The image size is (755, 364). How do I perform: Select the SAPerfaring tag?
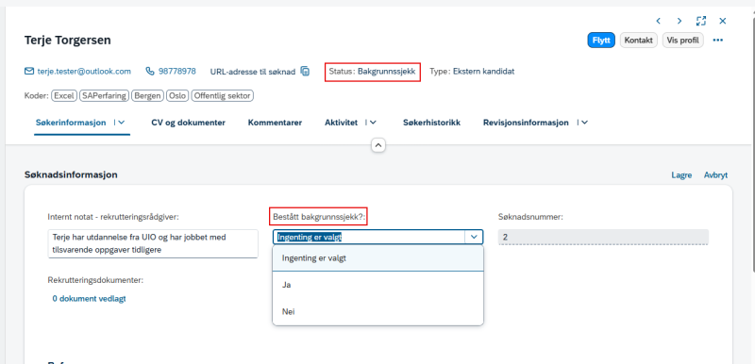point(105,95)
